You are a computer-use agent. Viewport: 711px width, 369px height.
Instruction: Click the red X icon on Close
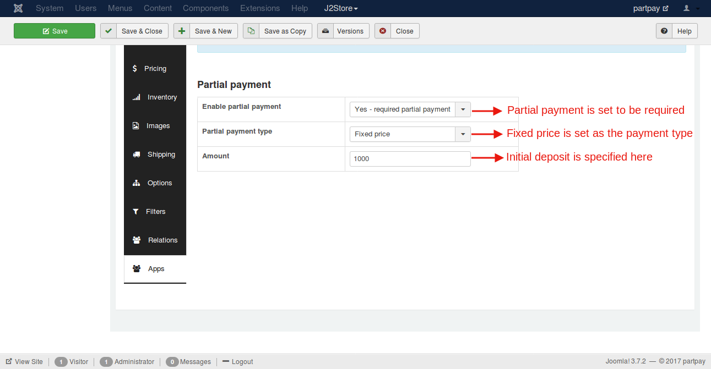[383, 31]
